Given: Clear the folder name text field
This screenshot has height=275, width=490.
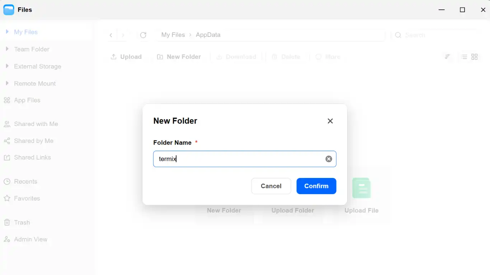Looking at the screenshot, I should (329, 159).
